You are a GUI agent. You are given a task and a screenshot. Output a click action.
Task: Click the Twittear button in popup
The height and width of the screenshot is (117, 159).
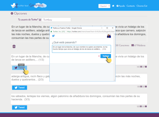click(x=106, y=56)
